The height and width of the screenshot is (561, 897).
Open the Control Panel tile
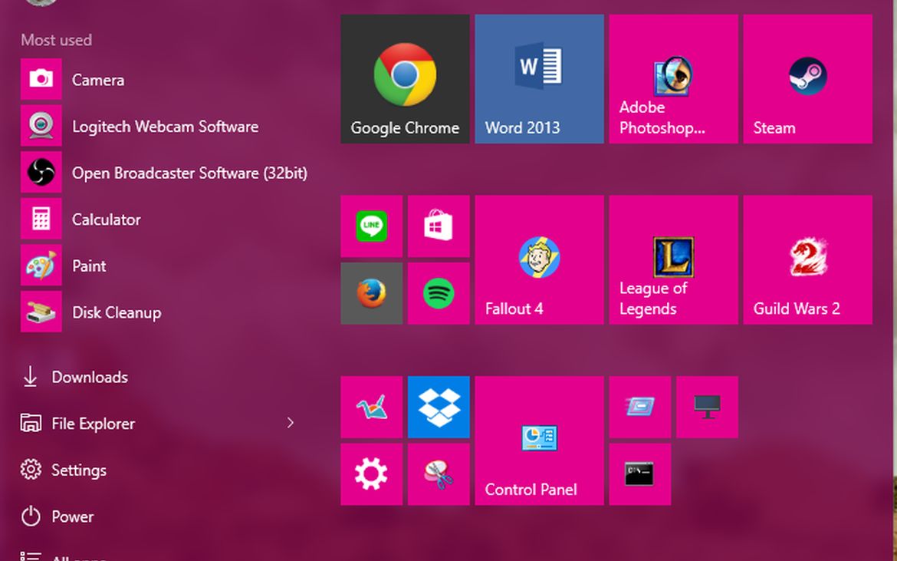(x=539, y=441)
